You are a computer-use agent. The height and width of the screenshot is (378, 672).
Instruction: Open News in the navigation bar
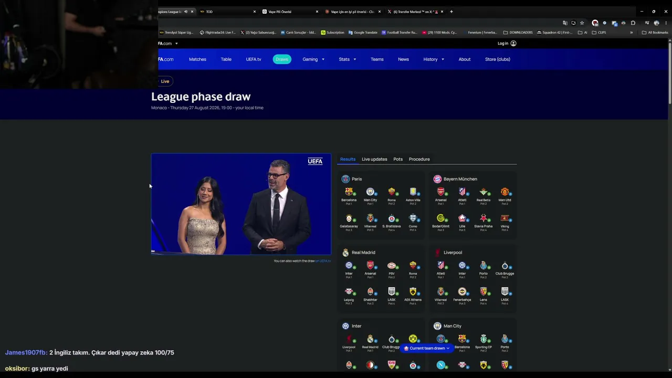click(x=403, y=59)
